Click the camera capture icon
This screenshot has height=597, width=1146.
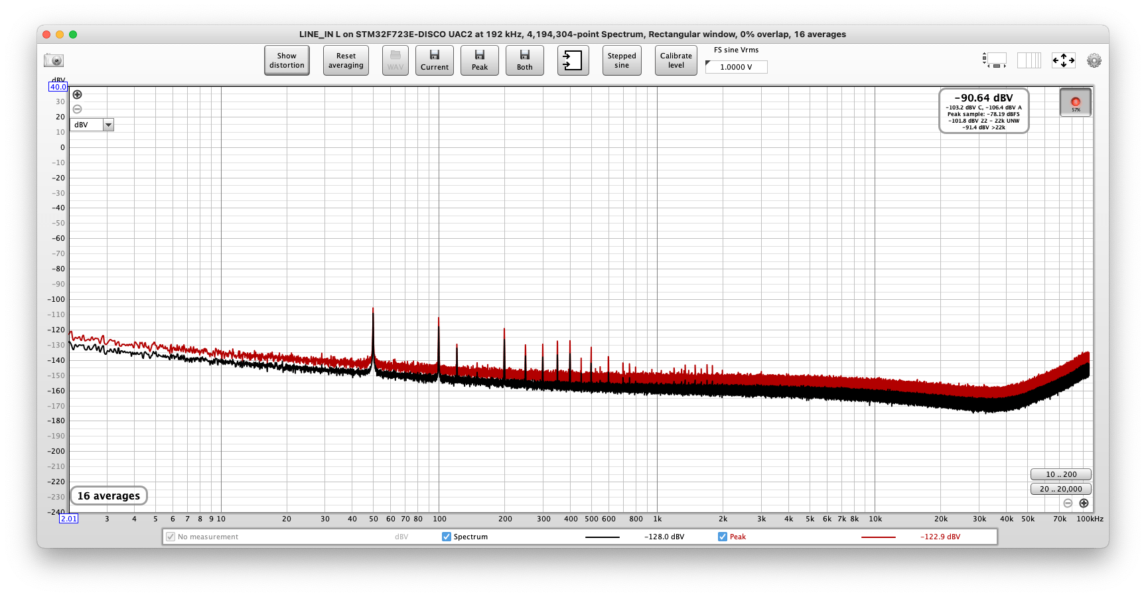click(x=54, y=60)
